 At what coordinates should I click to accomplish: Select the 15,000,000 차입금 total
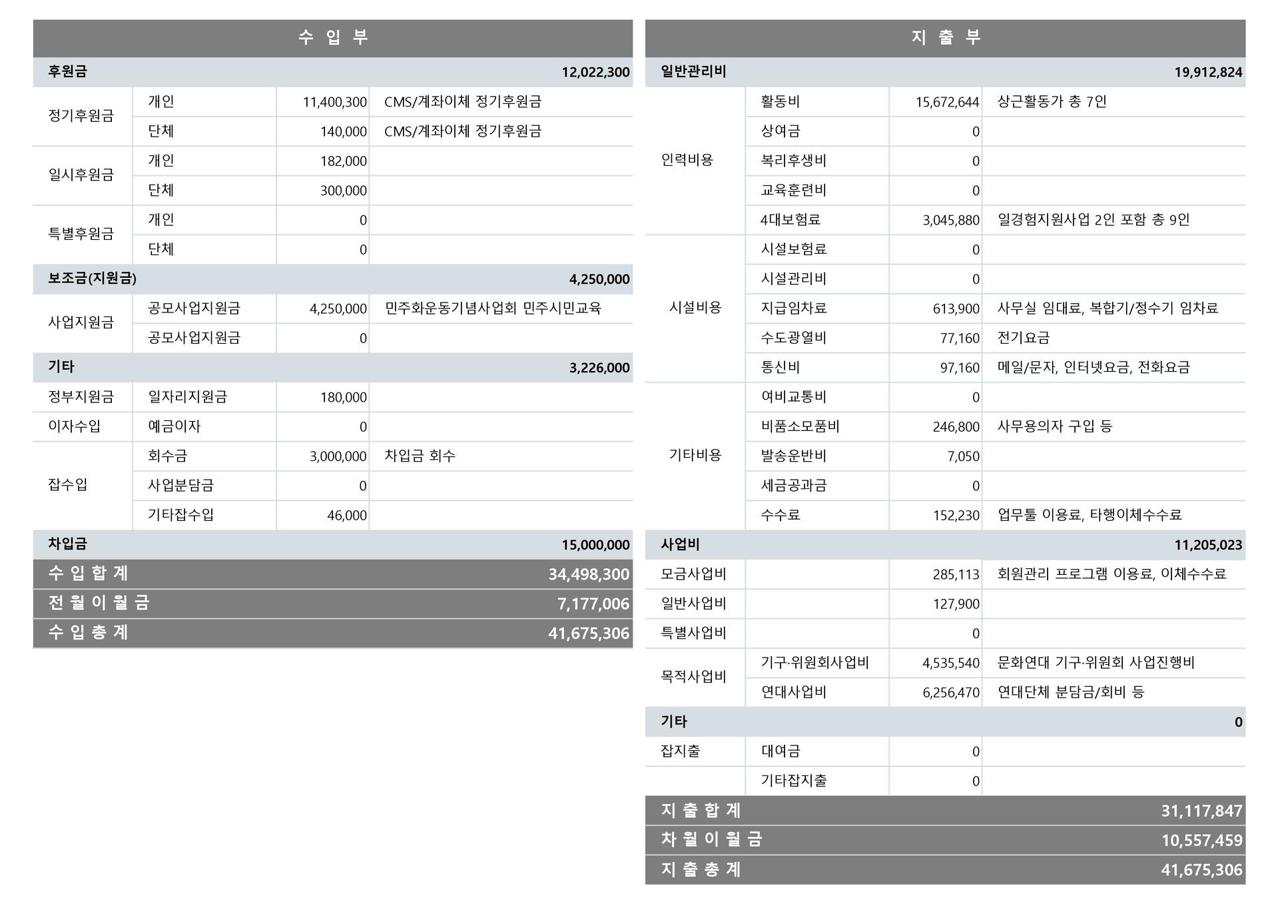pos(595,545)
